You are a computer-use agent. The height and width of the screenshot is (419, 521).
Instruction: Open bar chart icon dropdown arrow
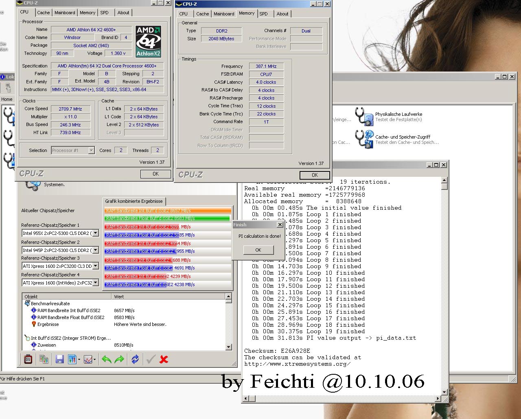coord(79,359)
